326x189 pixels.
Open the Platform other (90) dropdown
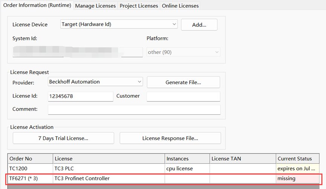click(x=184, y=52)
